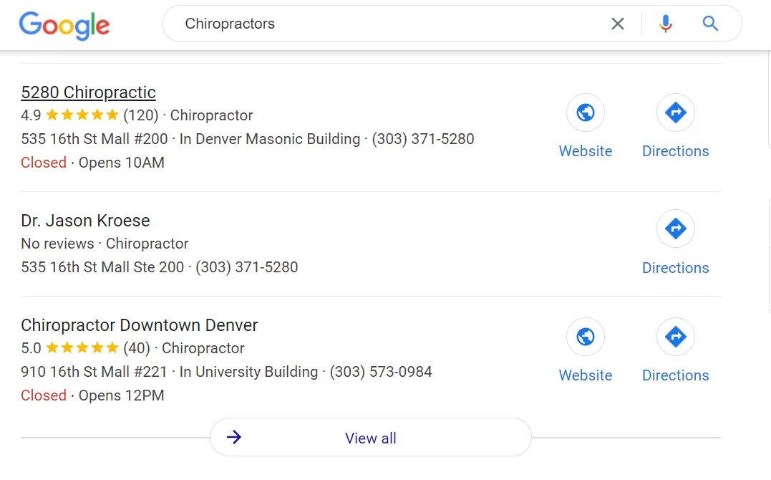Image resolution: width=771 pixels, height=480 pixels.
Task: Click the Google logo
Action: click(x=64, y=25)
